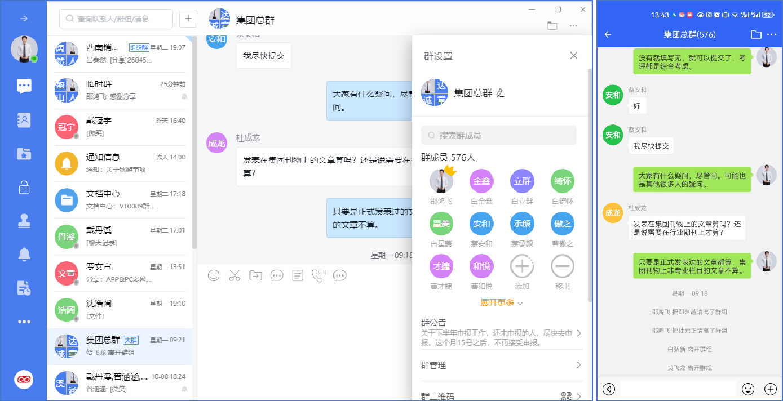Click the send file folder icon
Viewport: 783px width, 401px height.
(255, 275)
